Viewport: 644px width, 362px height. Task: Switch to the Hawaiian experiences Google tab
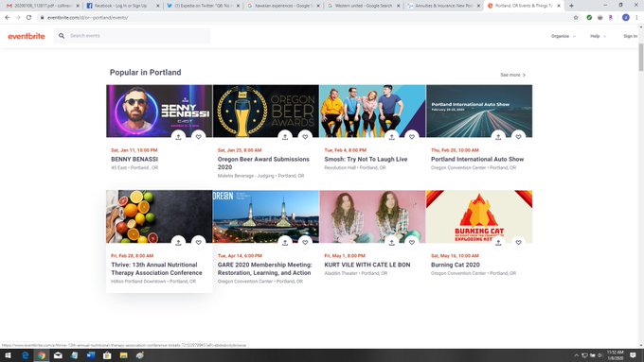(283, 6)
